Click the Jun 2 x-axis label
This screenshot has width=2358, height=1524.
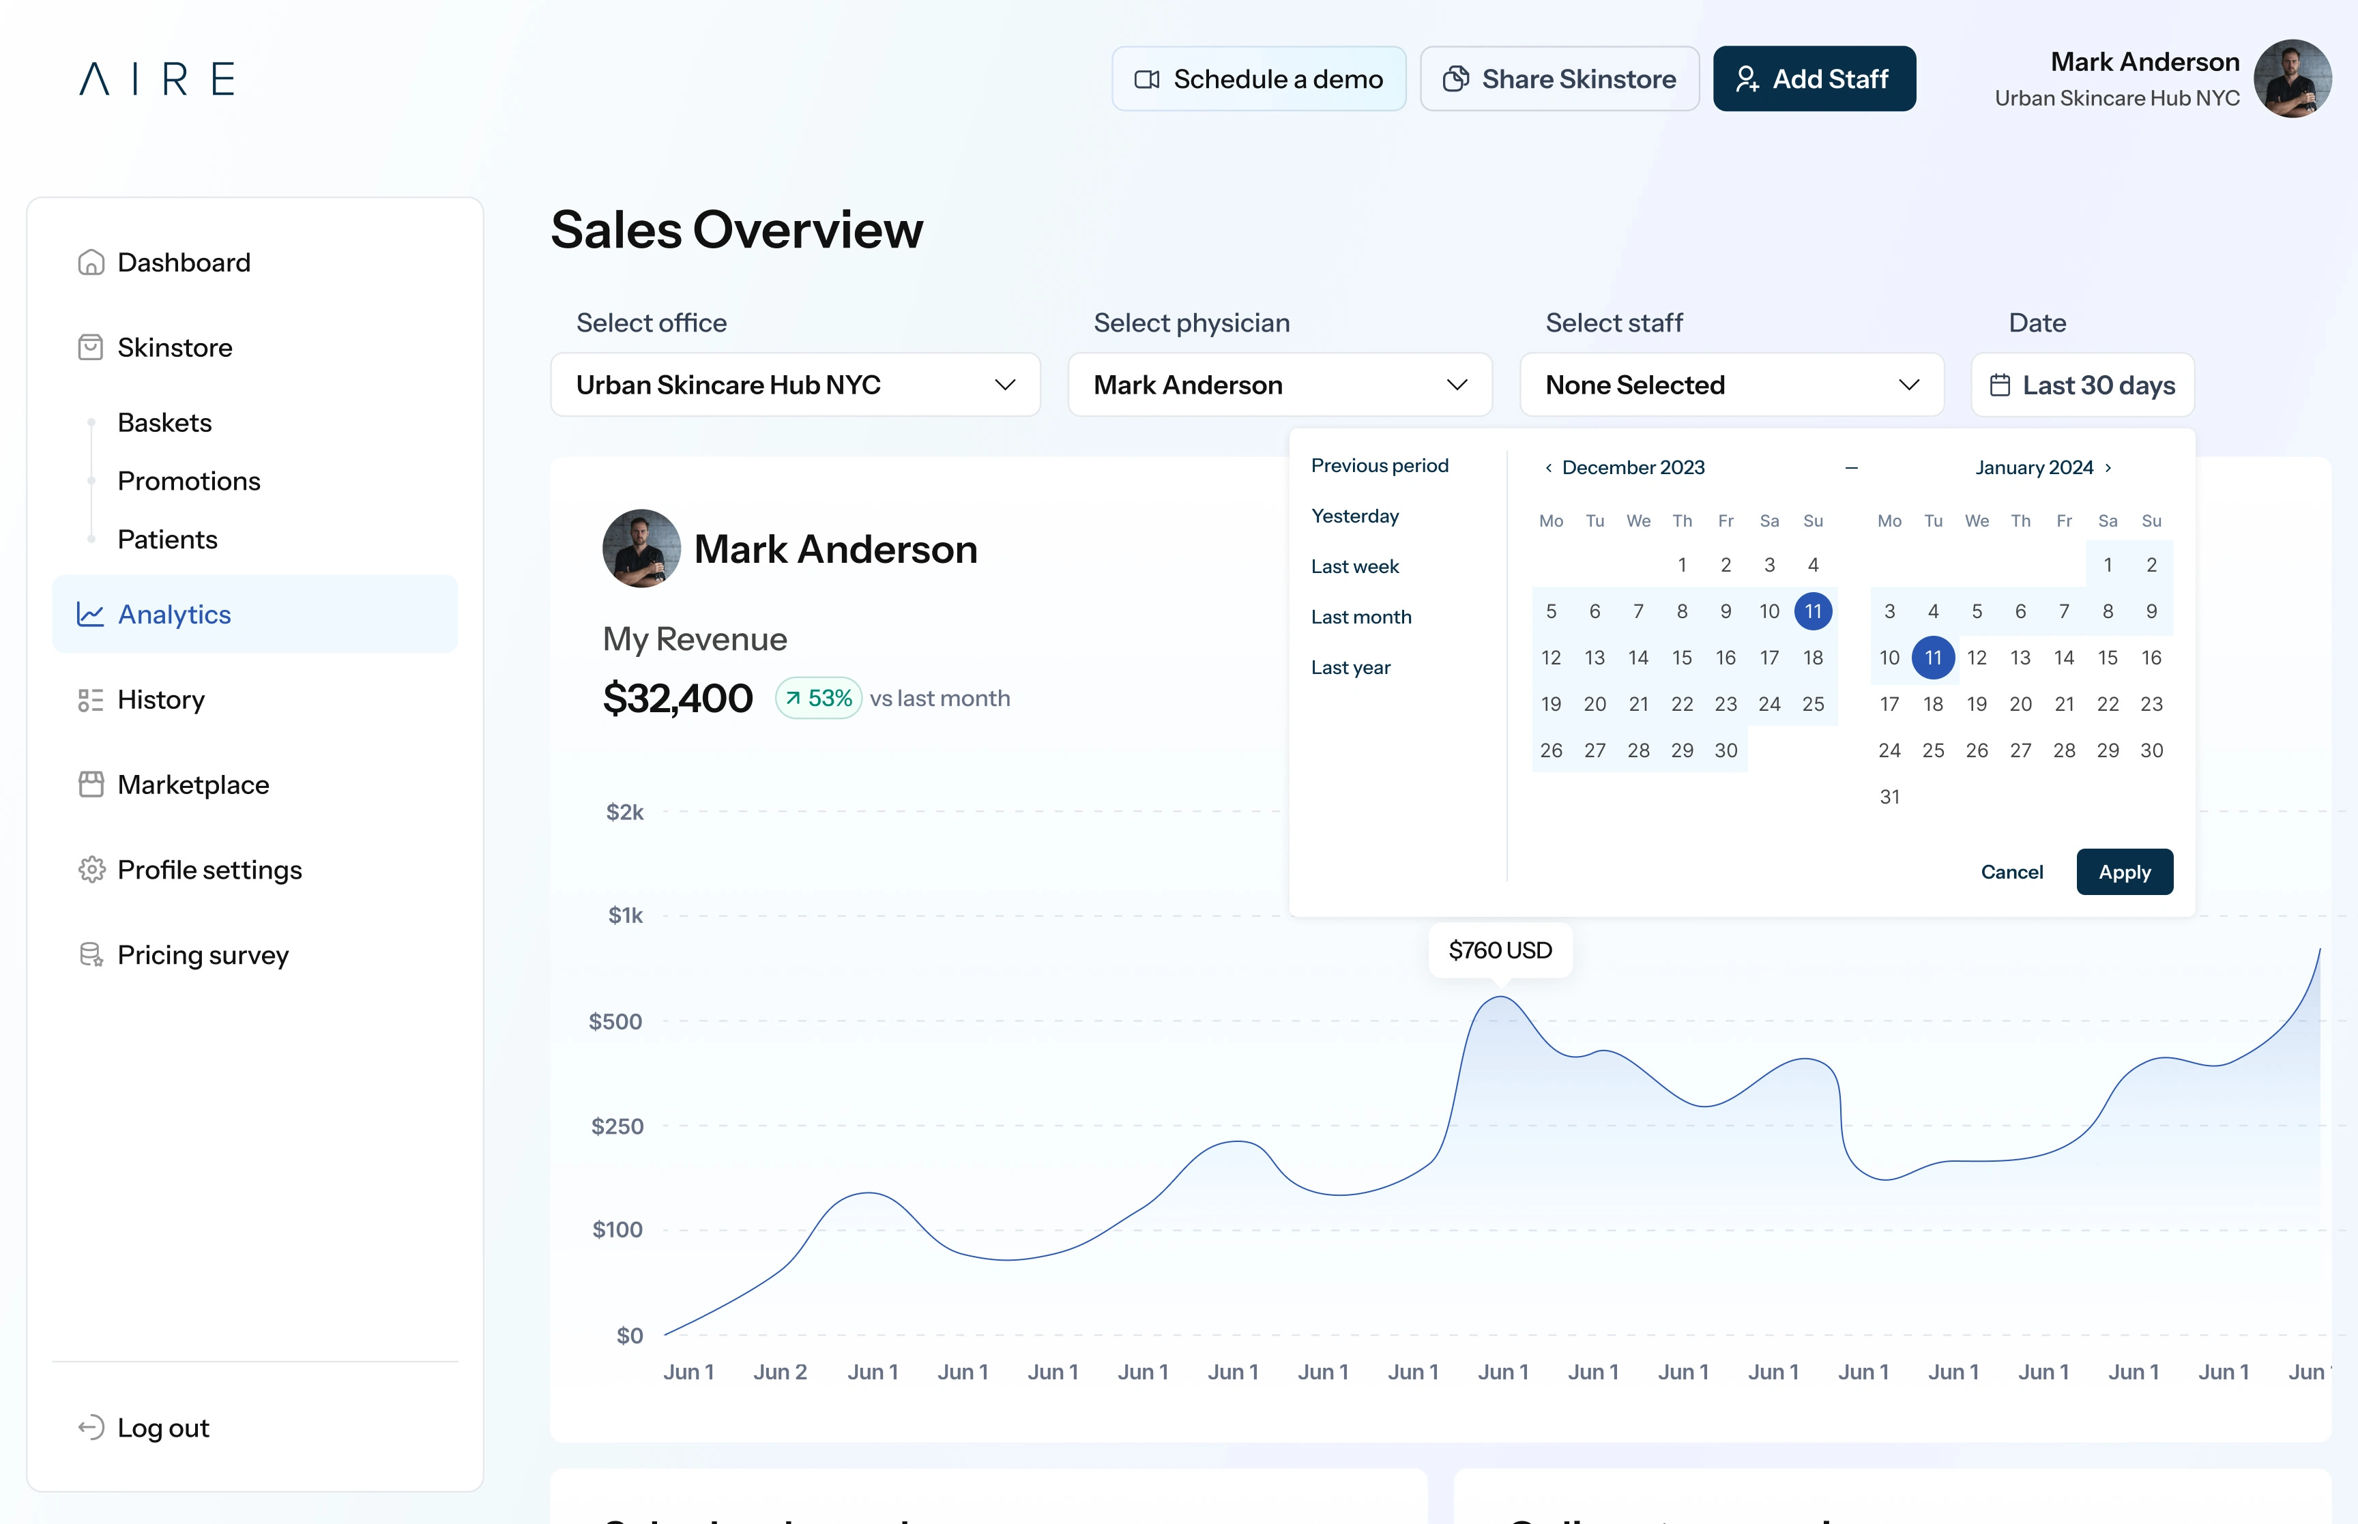(780, 1372)
